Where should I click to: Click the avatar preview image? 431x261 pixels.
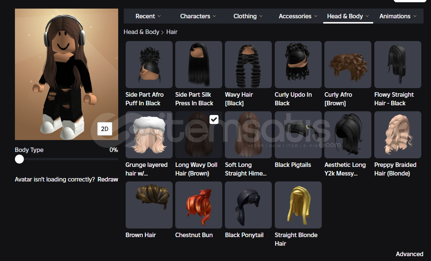coord(66,74)
